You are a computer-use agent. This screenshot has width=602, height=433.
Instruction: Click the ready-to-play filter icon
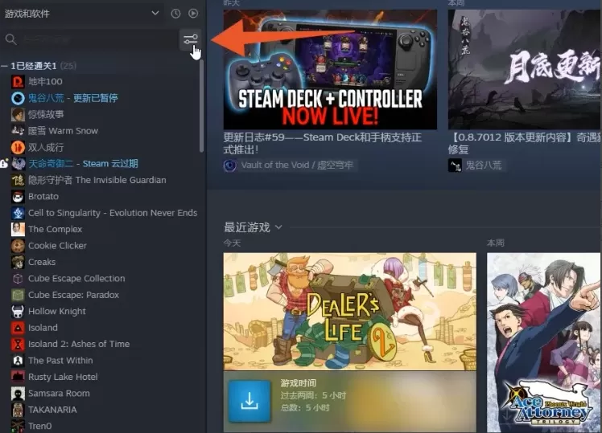tap(193, 14)
